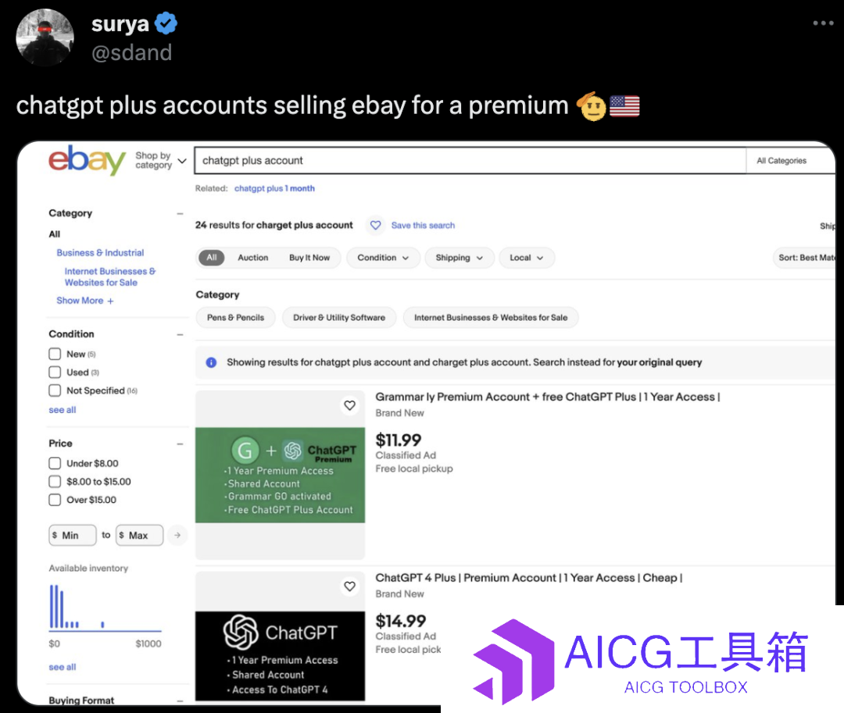Open the Shipping filter dropdown
The image size is (844, 713).
tap(460, 258)
